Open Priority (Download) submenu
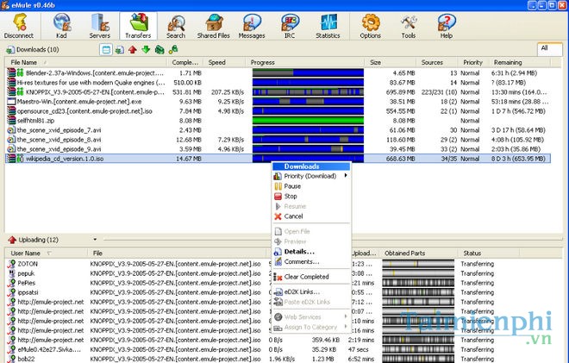The image size is (569, 363). (x=311, y=176)
